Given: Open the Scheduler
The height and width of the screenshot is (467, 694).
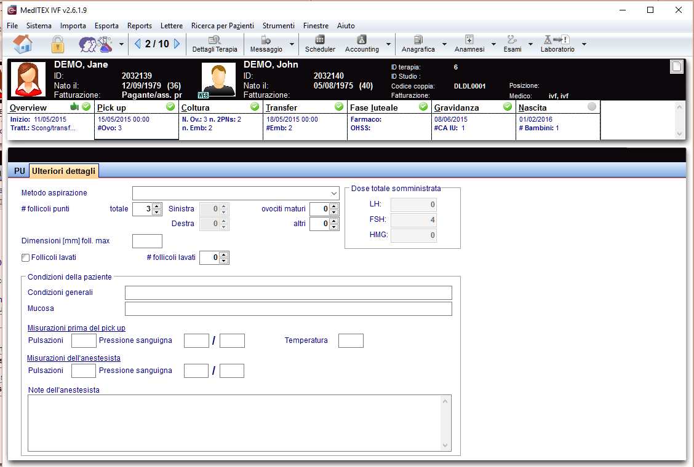Looking at the screenshot, I should click(x=320, y=44).
